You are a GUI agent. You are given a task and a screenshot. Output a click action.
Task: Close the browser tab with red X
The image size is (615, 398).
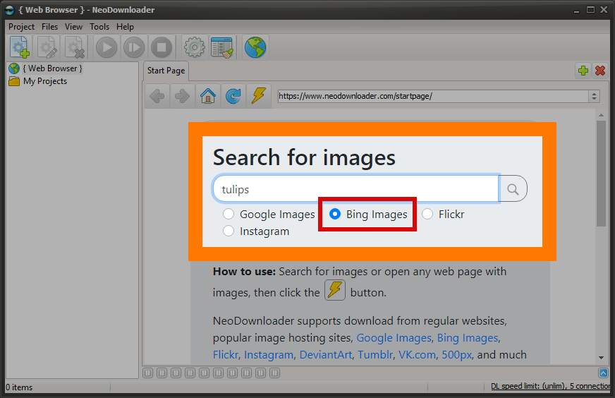(600, 71)
